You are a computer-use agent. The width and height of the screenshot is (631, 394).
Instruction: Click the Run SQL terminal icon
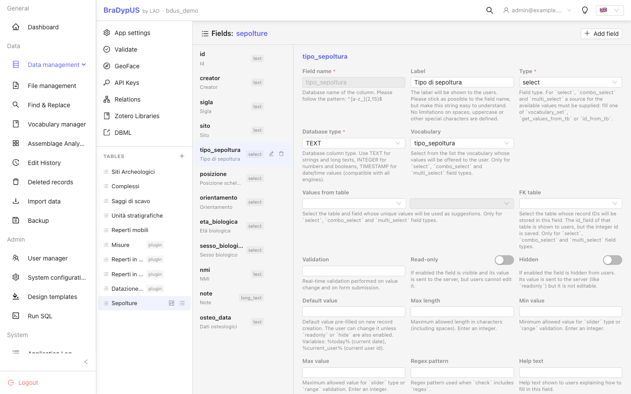[16, 316]
